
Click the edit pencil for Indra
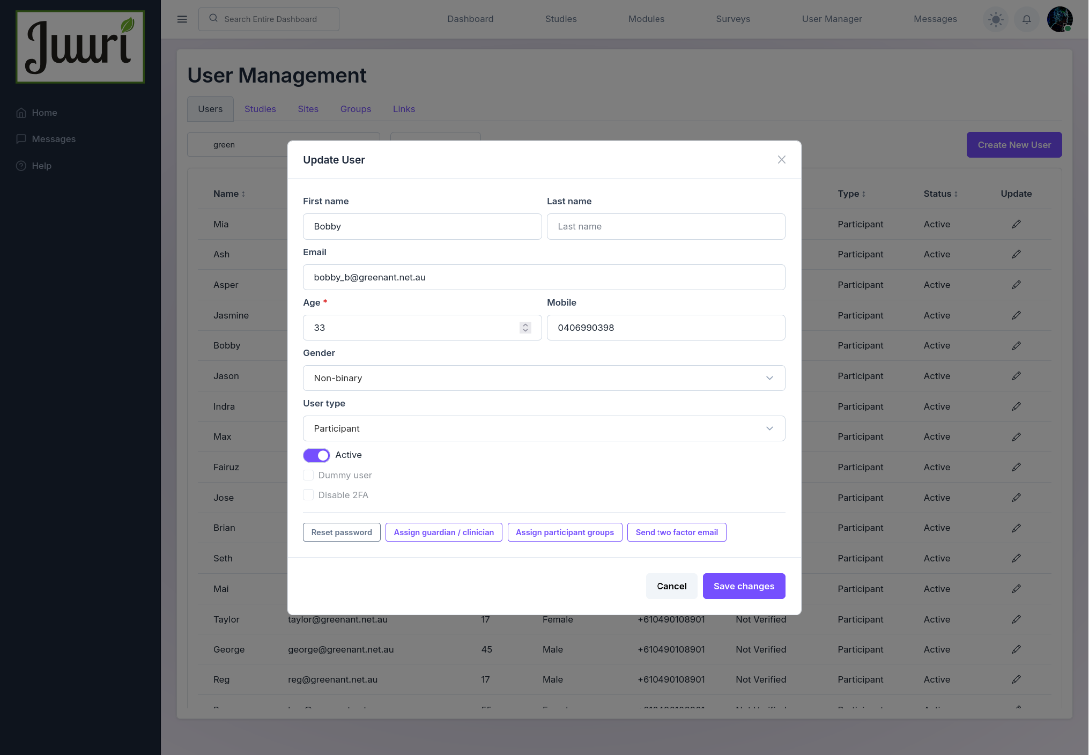click(1016, 406)
